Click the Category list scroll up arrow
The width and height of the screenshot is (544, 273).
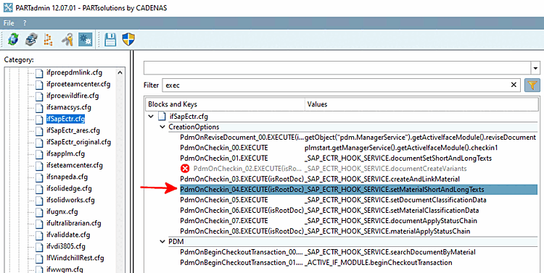(120, 72)
